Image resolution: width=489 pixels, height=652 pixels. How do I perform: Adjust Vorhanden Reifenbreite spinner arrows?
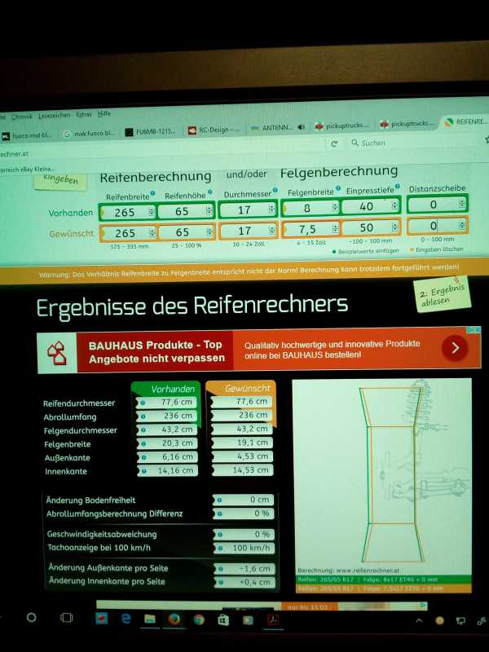pyautogui.click(x=152, y=212)
